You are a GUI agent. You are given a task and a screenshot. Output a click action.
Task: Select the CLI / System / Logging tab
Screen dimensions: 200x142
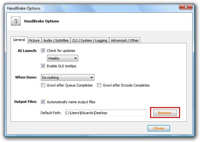(90, 40)
